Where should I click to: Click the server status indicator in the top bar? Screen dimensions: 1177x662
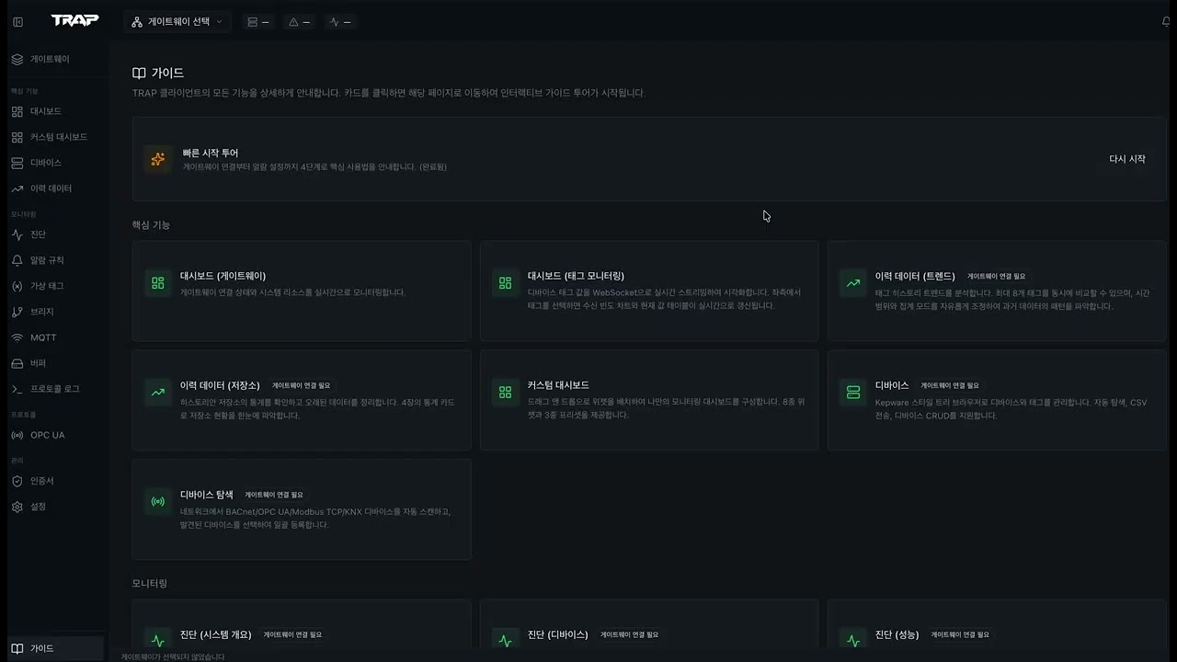257,21
